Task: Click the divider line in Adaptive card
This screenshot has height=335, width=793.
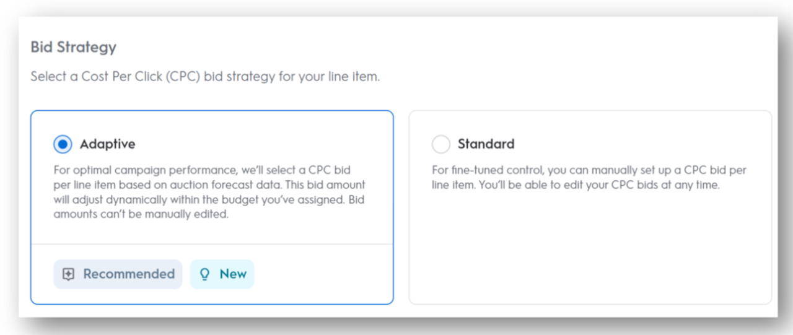Action: [x=212, y=244]
